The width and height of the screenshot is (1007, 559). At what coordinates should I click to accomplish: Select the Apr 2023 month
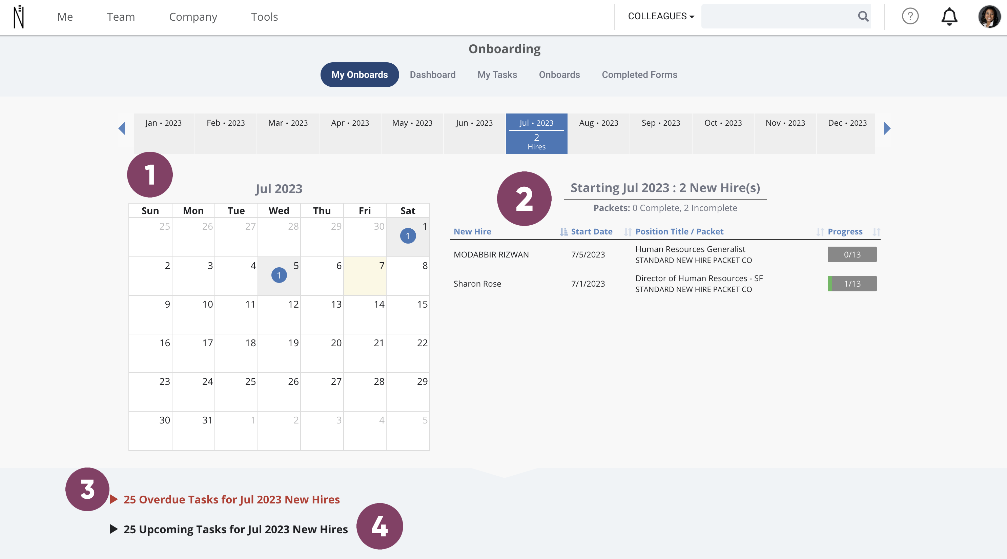[350, 133]
